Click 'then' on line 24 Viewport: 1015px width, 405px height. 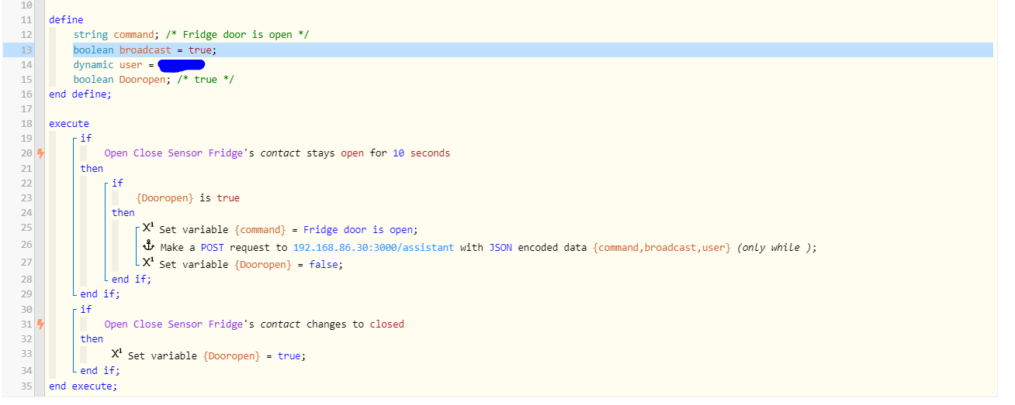click(x=123, y=213)
